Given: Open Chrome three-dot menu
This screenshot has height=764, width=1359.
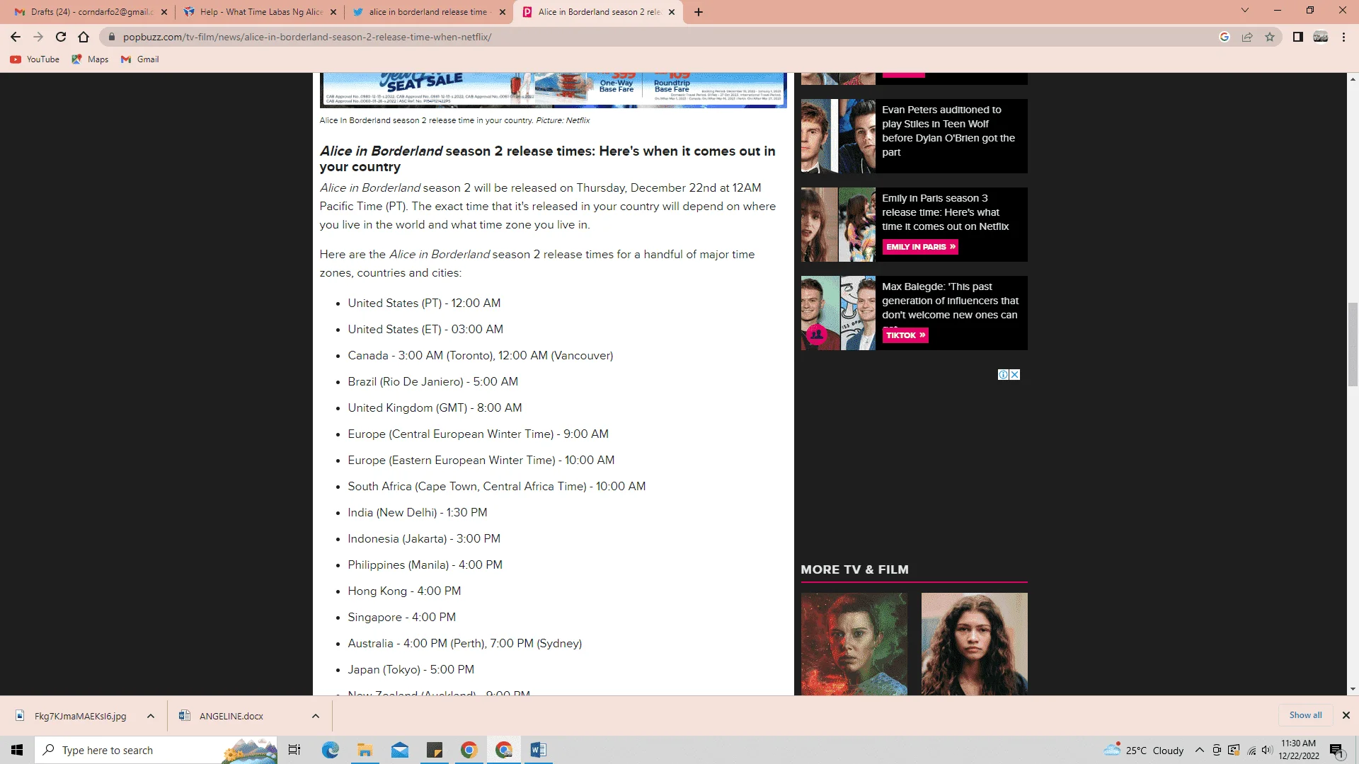Looking at the screenshot, I should pos(1343,37).
